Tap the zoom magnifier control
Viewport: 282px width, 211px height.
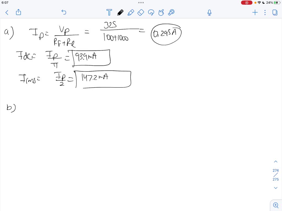click(276, 205)
